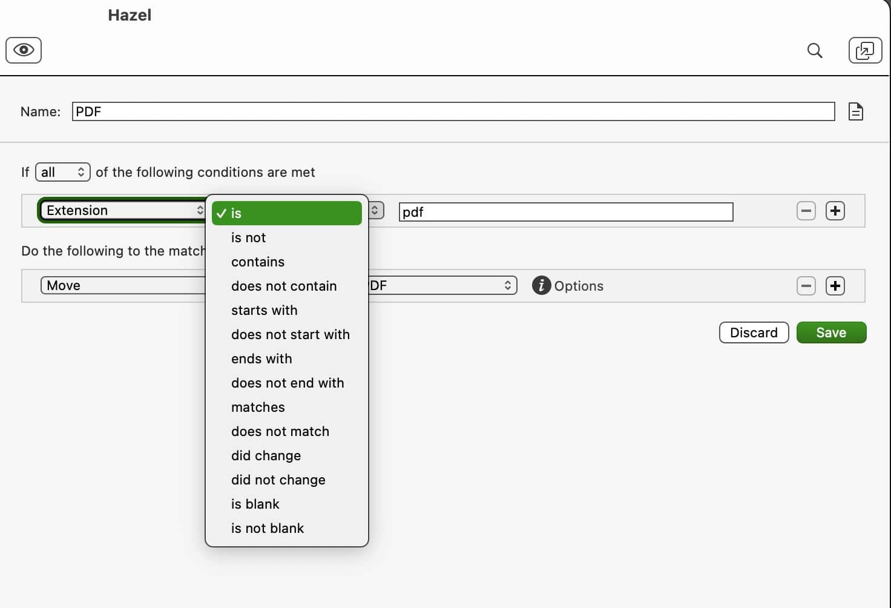The height and width of the screenshot is (608, 891).
Task: Add a new condition with plus button
Action: [835, 211]
